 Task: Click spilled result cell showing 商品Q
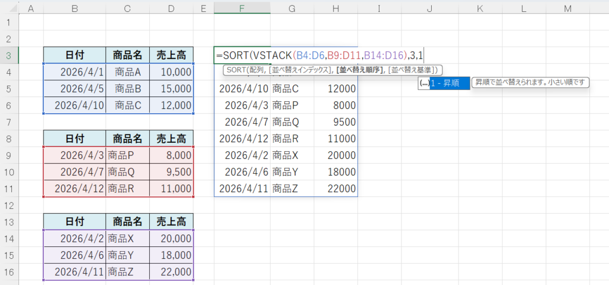click(x=285, y=122)
